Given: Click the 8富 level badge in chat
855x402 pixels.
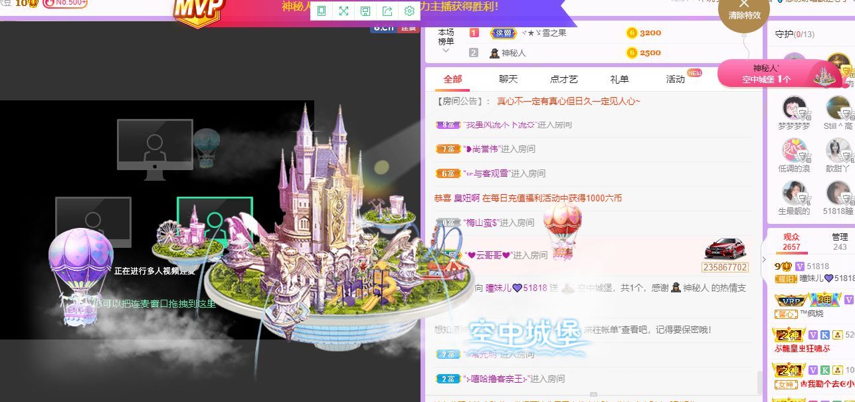Looking at the screenshot, I should click(448, 124).
